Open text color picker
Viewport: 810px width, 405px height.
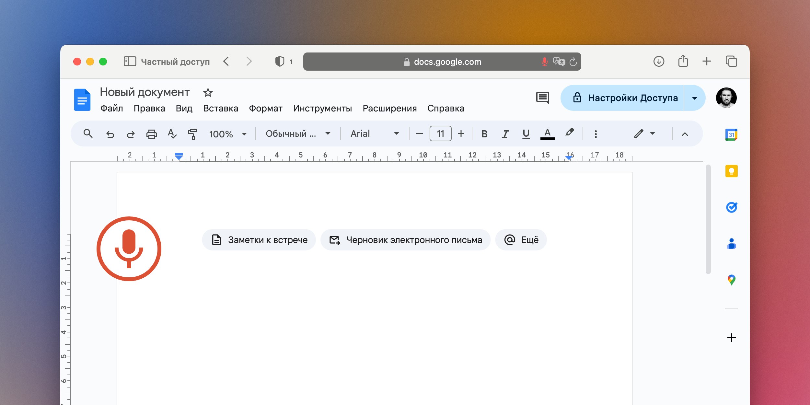coord(547,134)
